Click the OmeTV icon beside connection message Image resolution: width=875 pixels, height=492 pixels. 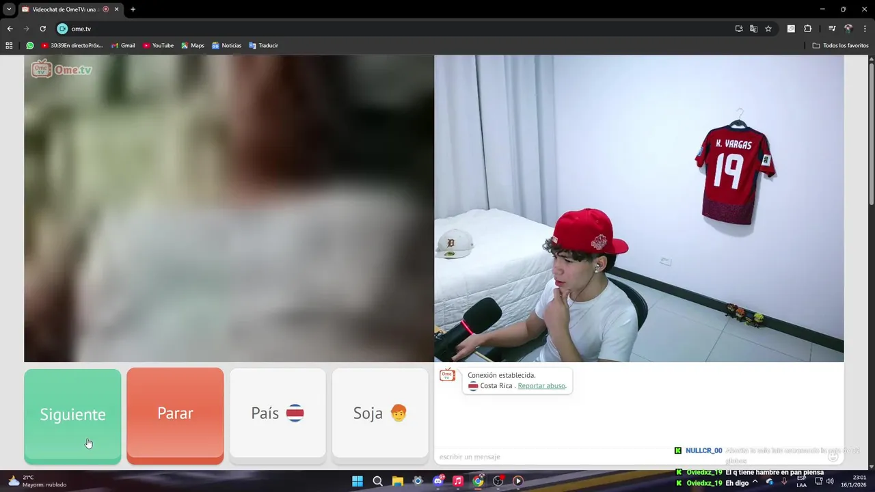click(448, 375)
